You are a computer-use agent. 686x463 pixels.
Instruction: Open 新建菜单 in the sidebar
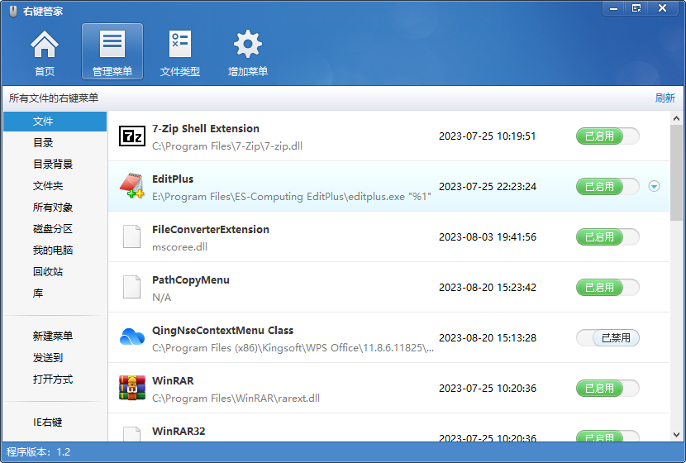(53, 337)
